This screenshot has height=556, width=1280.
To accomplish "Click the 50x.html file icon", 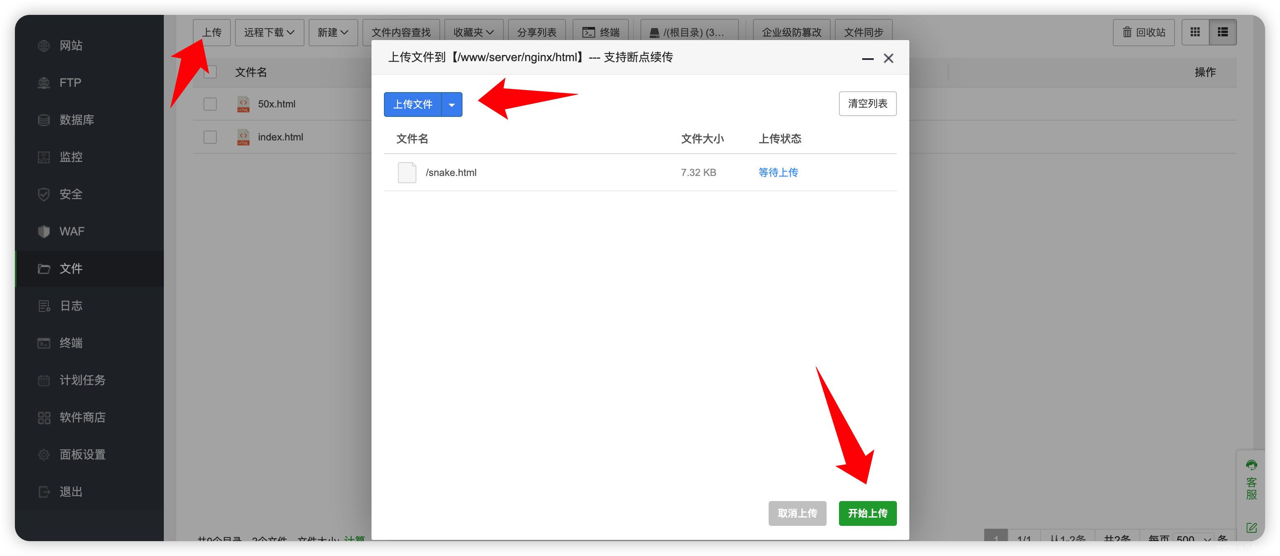I will point(244,104).
